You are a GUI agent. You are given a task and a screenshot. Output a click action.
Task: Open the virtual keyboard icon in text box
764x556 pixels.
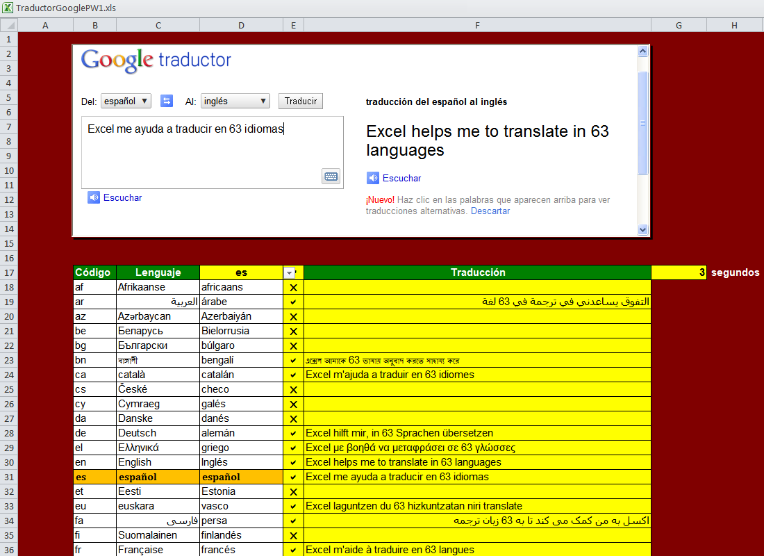pos(331,177)
